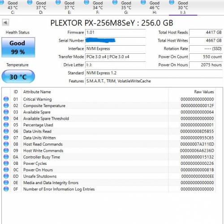Click raw value 000000000012F
Viewport: 224px width, 224px height.
tap(197, 106)
